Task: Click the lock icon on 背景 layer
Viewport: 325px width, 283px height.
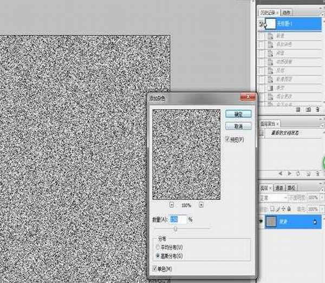Action: click(x=315, y=222)
